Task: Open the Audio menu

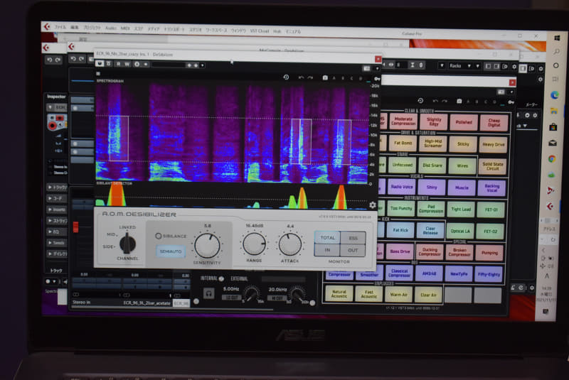Action: 111,28
